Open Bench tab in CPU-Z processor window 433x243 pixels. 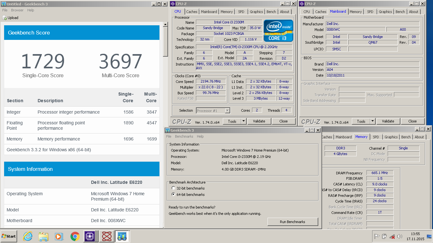(271, 12)
